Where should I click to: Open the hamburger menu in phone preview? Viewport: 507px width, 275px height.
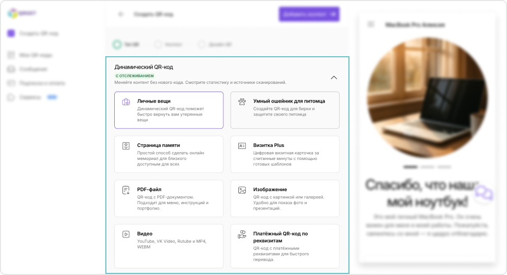click(371, 24)
